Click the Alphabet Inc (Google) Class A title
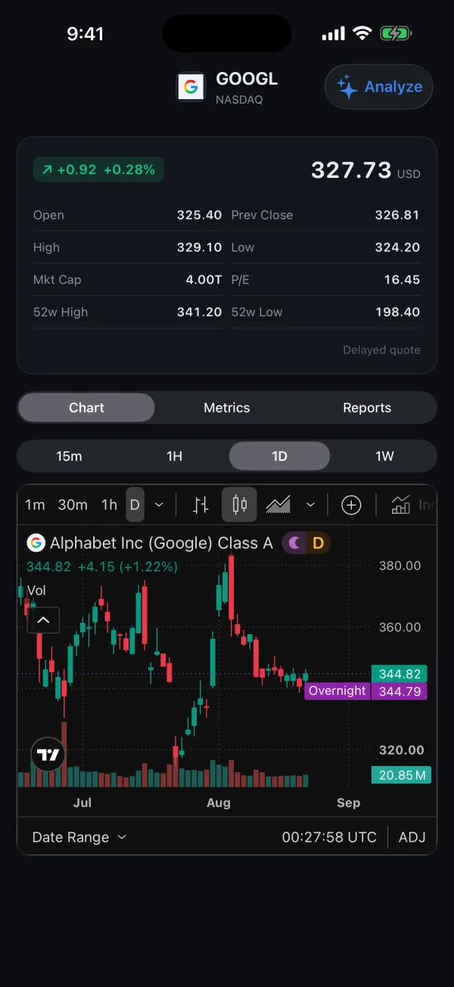Viewport: 454px width, 987px height. (x=161, y=543)
